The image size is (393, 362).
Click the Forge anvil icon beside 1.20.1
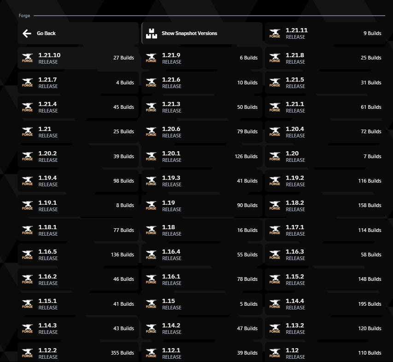point(151,156)
